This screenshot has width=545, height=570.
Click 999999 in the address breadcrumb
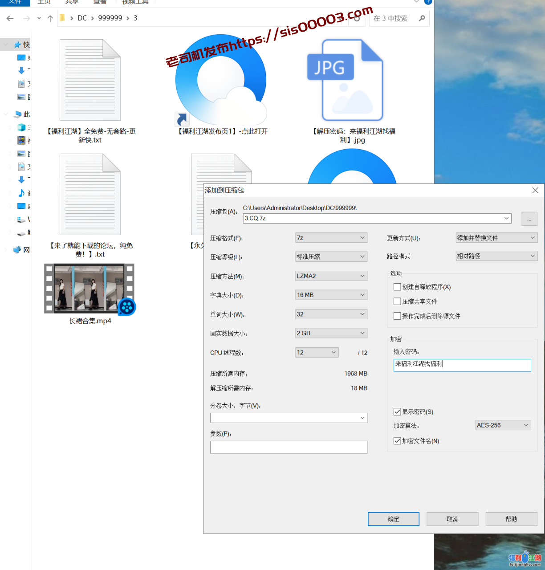click(110, 18)
